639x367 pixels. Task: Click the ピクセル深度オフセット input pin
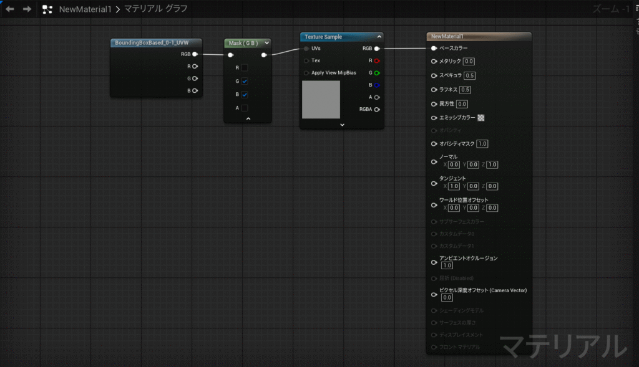(x=434, y=295)
